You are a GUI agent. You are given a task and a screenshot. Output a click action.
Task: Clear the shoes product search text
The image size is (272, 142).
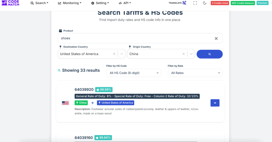click(216, 38)
